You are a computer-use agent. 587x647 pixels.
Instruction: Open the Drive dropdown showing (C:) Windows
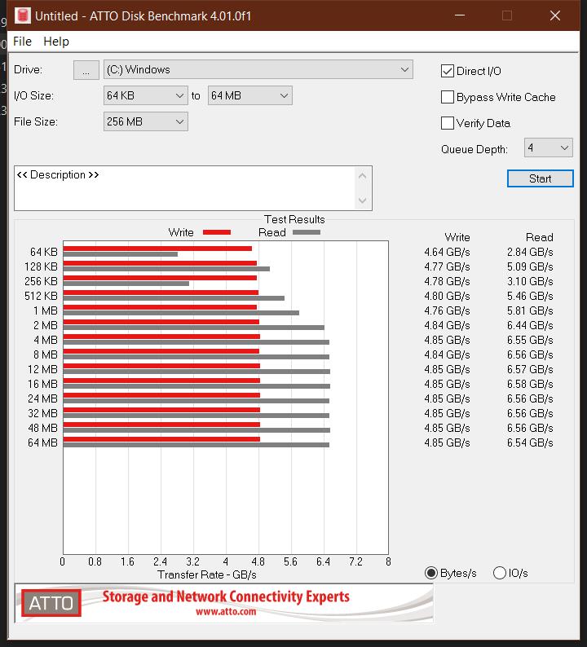click(x=258, y=69)
